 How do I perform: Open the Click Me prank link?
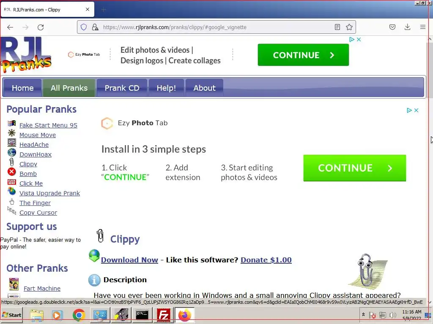(31, 184)
